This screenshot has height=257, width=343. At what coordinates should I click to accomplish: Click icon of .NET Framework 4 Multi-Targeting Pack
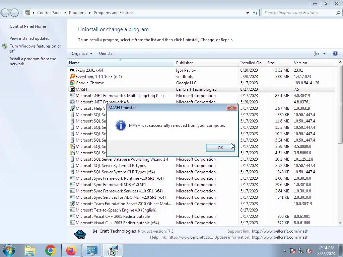(72, 95)
